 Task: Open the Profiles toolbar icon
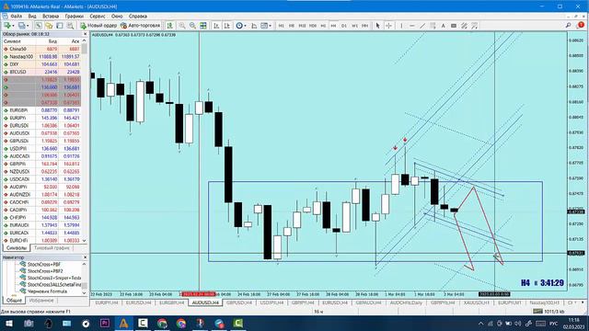point(22,26)
